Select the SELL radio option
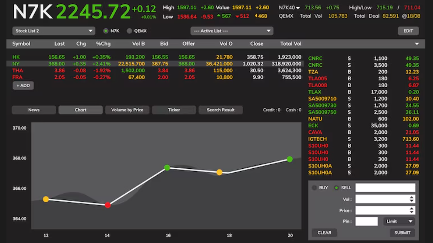Viewport: 433px width, 243px height. point(336,188)
